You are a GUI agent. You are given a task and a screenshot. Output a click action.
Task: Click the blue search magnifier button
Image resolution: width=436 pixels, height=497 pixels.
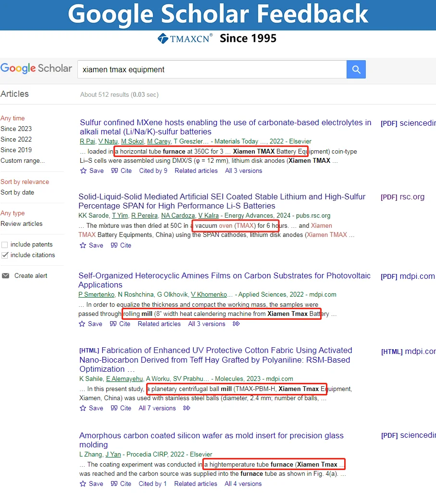(x=356, y=69)
